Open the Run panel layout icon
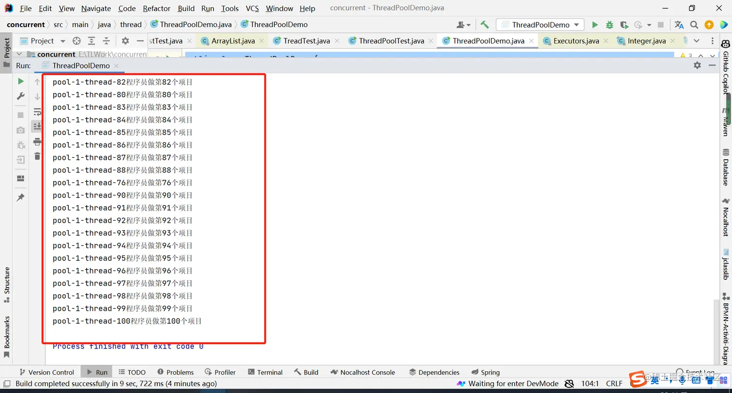This screenshot has width=732, height=393. click(21, 179)
